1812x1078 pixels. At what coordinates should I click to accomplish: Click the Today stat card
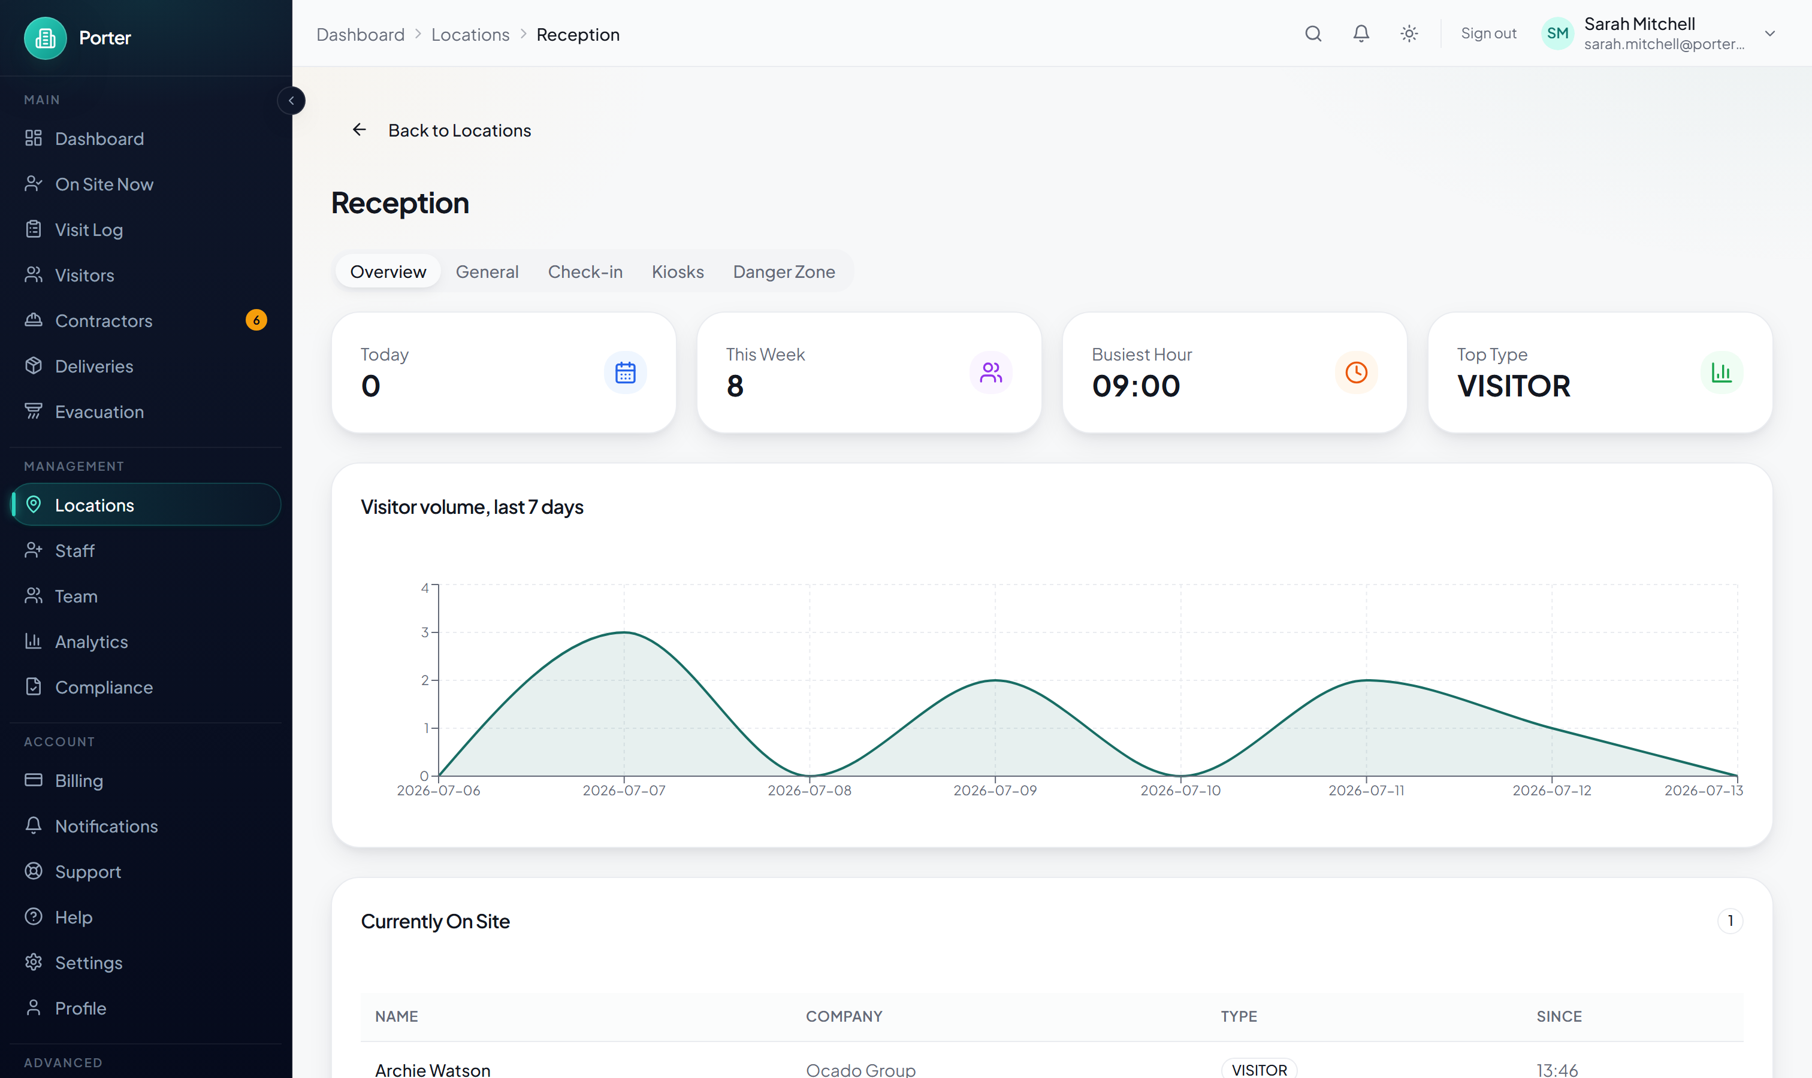click(x=504, y=373)
